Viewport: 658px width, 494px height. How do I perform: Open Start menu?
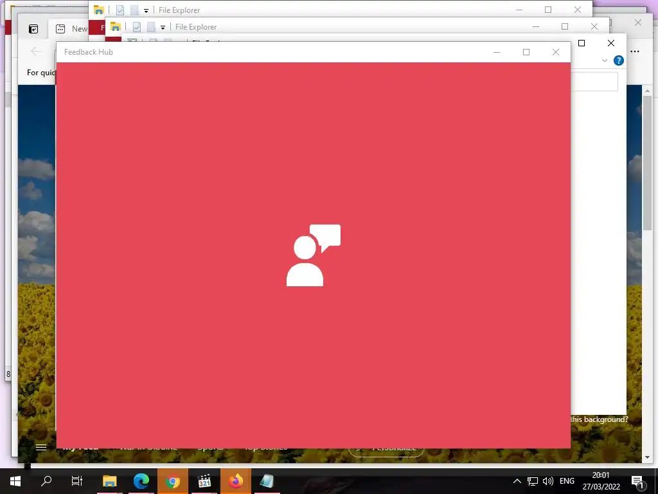pos(15,481)
